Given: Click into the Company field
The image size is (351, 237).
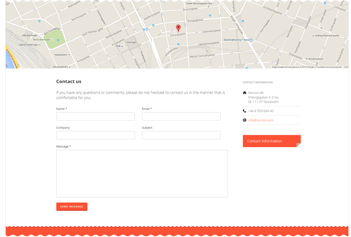Looking at the screenshot, I should [x=95, y=135].
